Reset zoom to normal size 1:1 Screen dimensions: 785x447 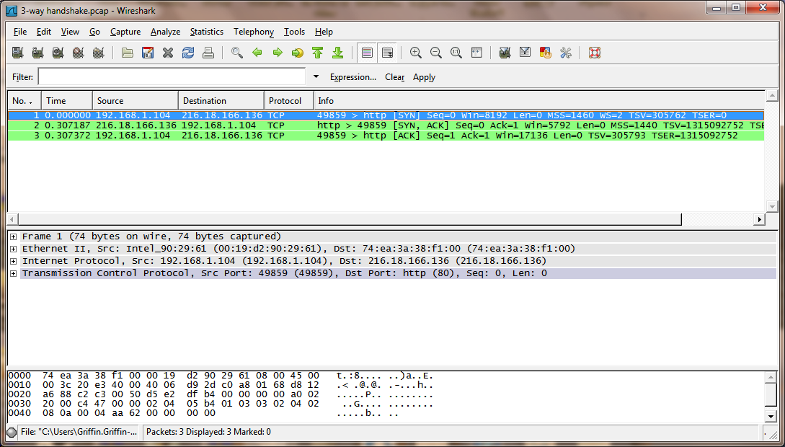tap(456, 53)
